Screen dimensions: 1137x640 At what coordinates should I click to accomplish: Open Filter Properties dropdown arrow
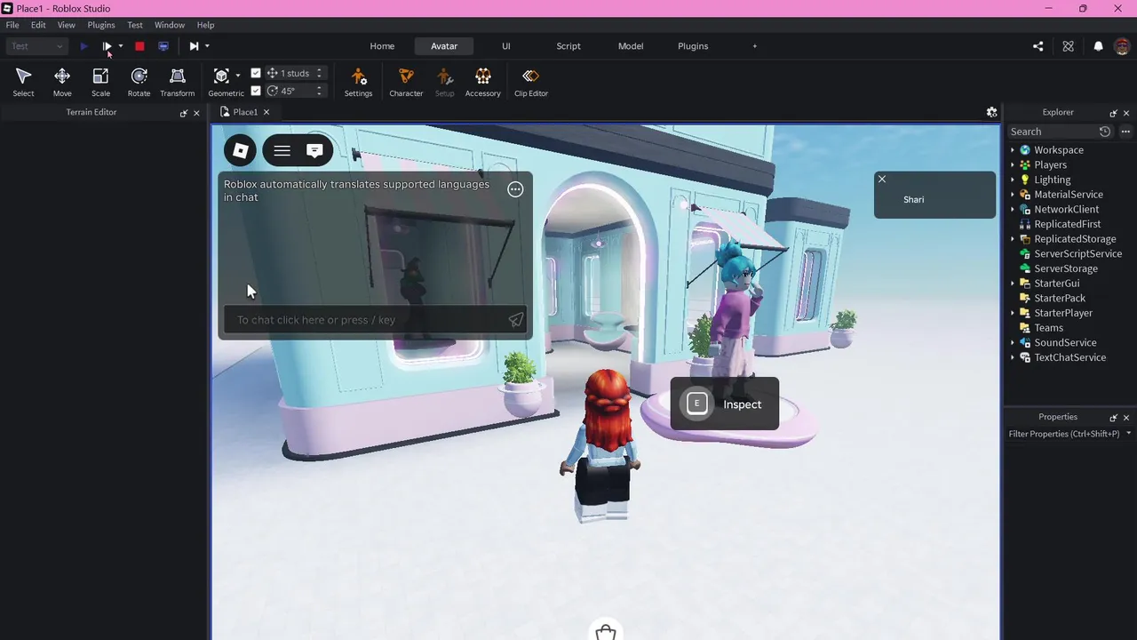1128,434
